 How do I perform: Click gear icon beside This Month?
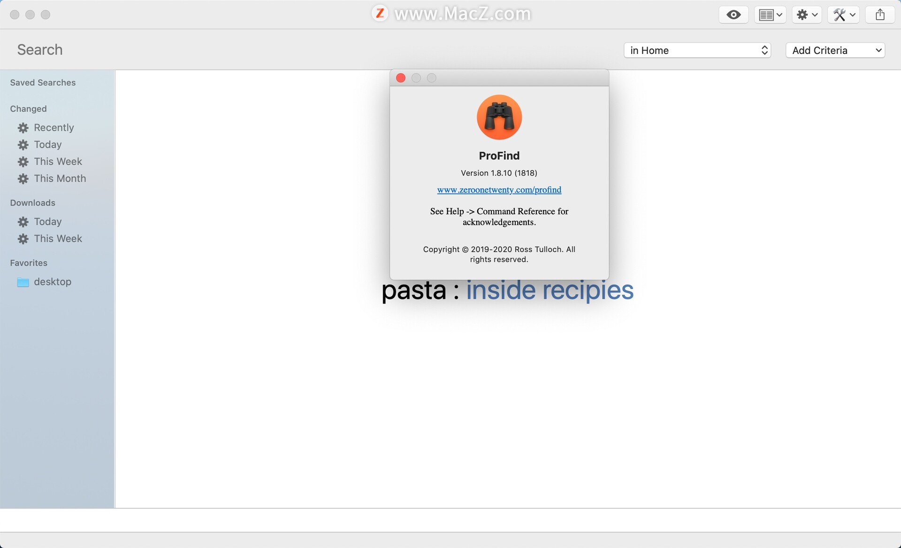(x=23, y=179)
